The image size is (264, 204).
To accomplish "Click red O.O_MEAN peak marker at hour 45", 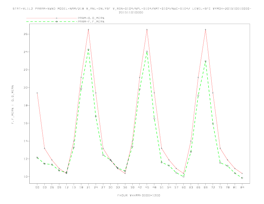I will point(147,30).
